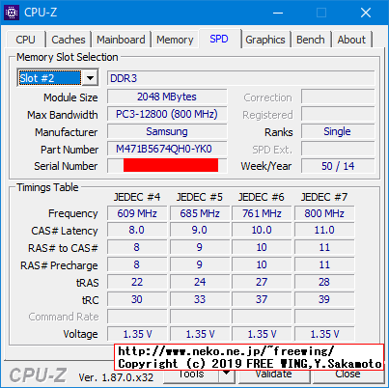The width and height of the screenshot is (389, 388).
Task: Click the tRC value 37
Action: pyautogui.click(x=262, y=299)
